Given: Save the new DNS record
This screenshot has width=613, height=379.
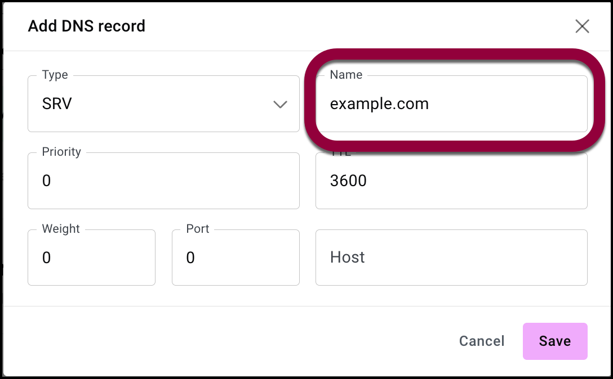Looking at the screenshot, I should [555, 341].
